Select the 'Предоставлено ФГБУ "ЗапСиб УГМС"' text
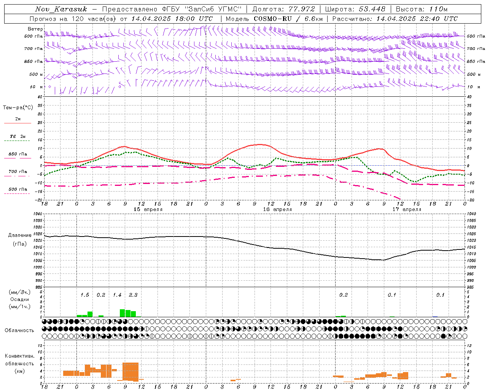Image resolution: width=487 pixels, height=390 pixels. [x=172, y=9]
